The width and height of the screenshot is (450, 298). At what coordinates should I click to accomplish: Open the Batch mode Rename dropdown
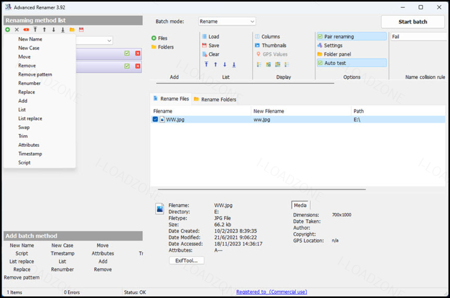pos(227,21)
